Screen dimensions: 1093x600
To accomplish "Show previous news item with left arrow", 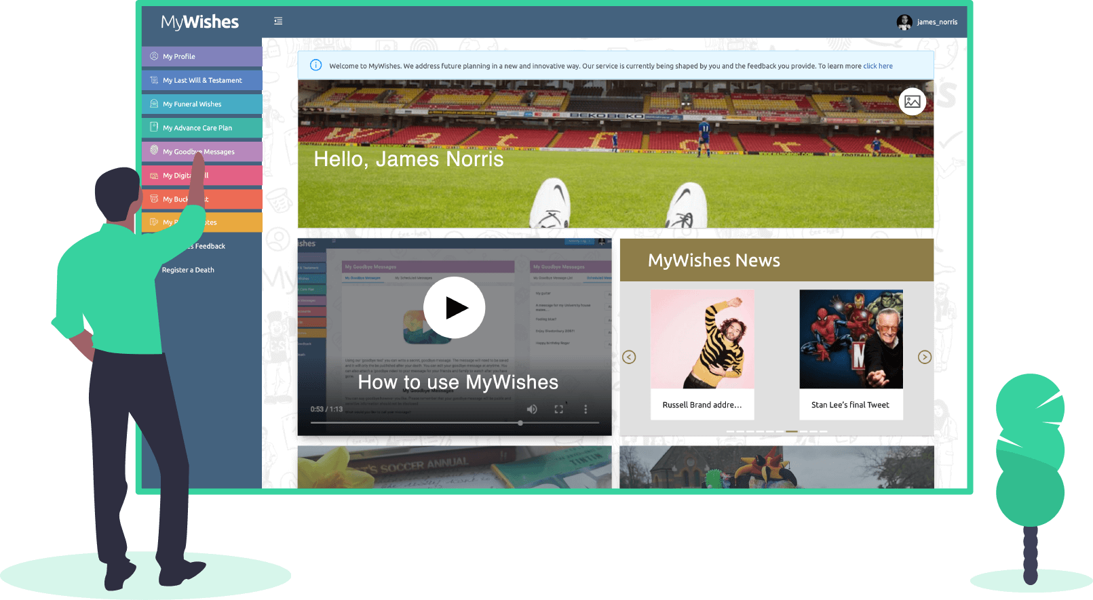I will [630, 357].
